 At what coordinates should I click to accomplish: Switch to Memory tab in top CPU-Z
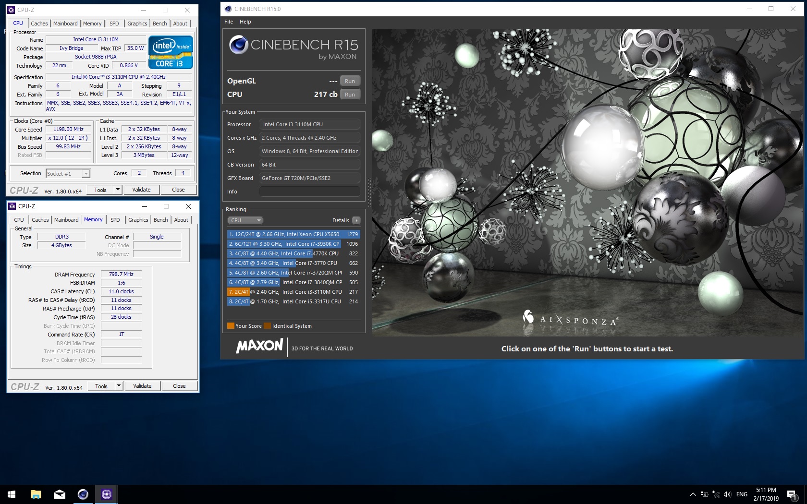(x=92, y=24)
